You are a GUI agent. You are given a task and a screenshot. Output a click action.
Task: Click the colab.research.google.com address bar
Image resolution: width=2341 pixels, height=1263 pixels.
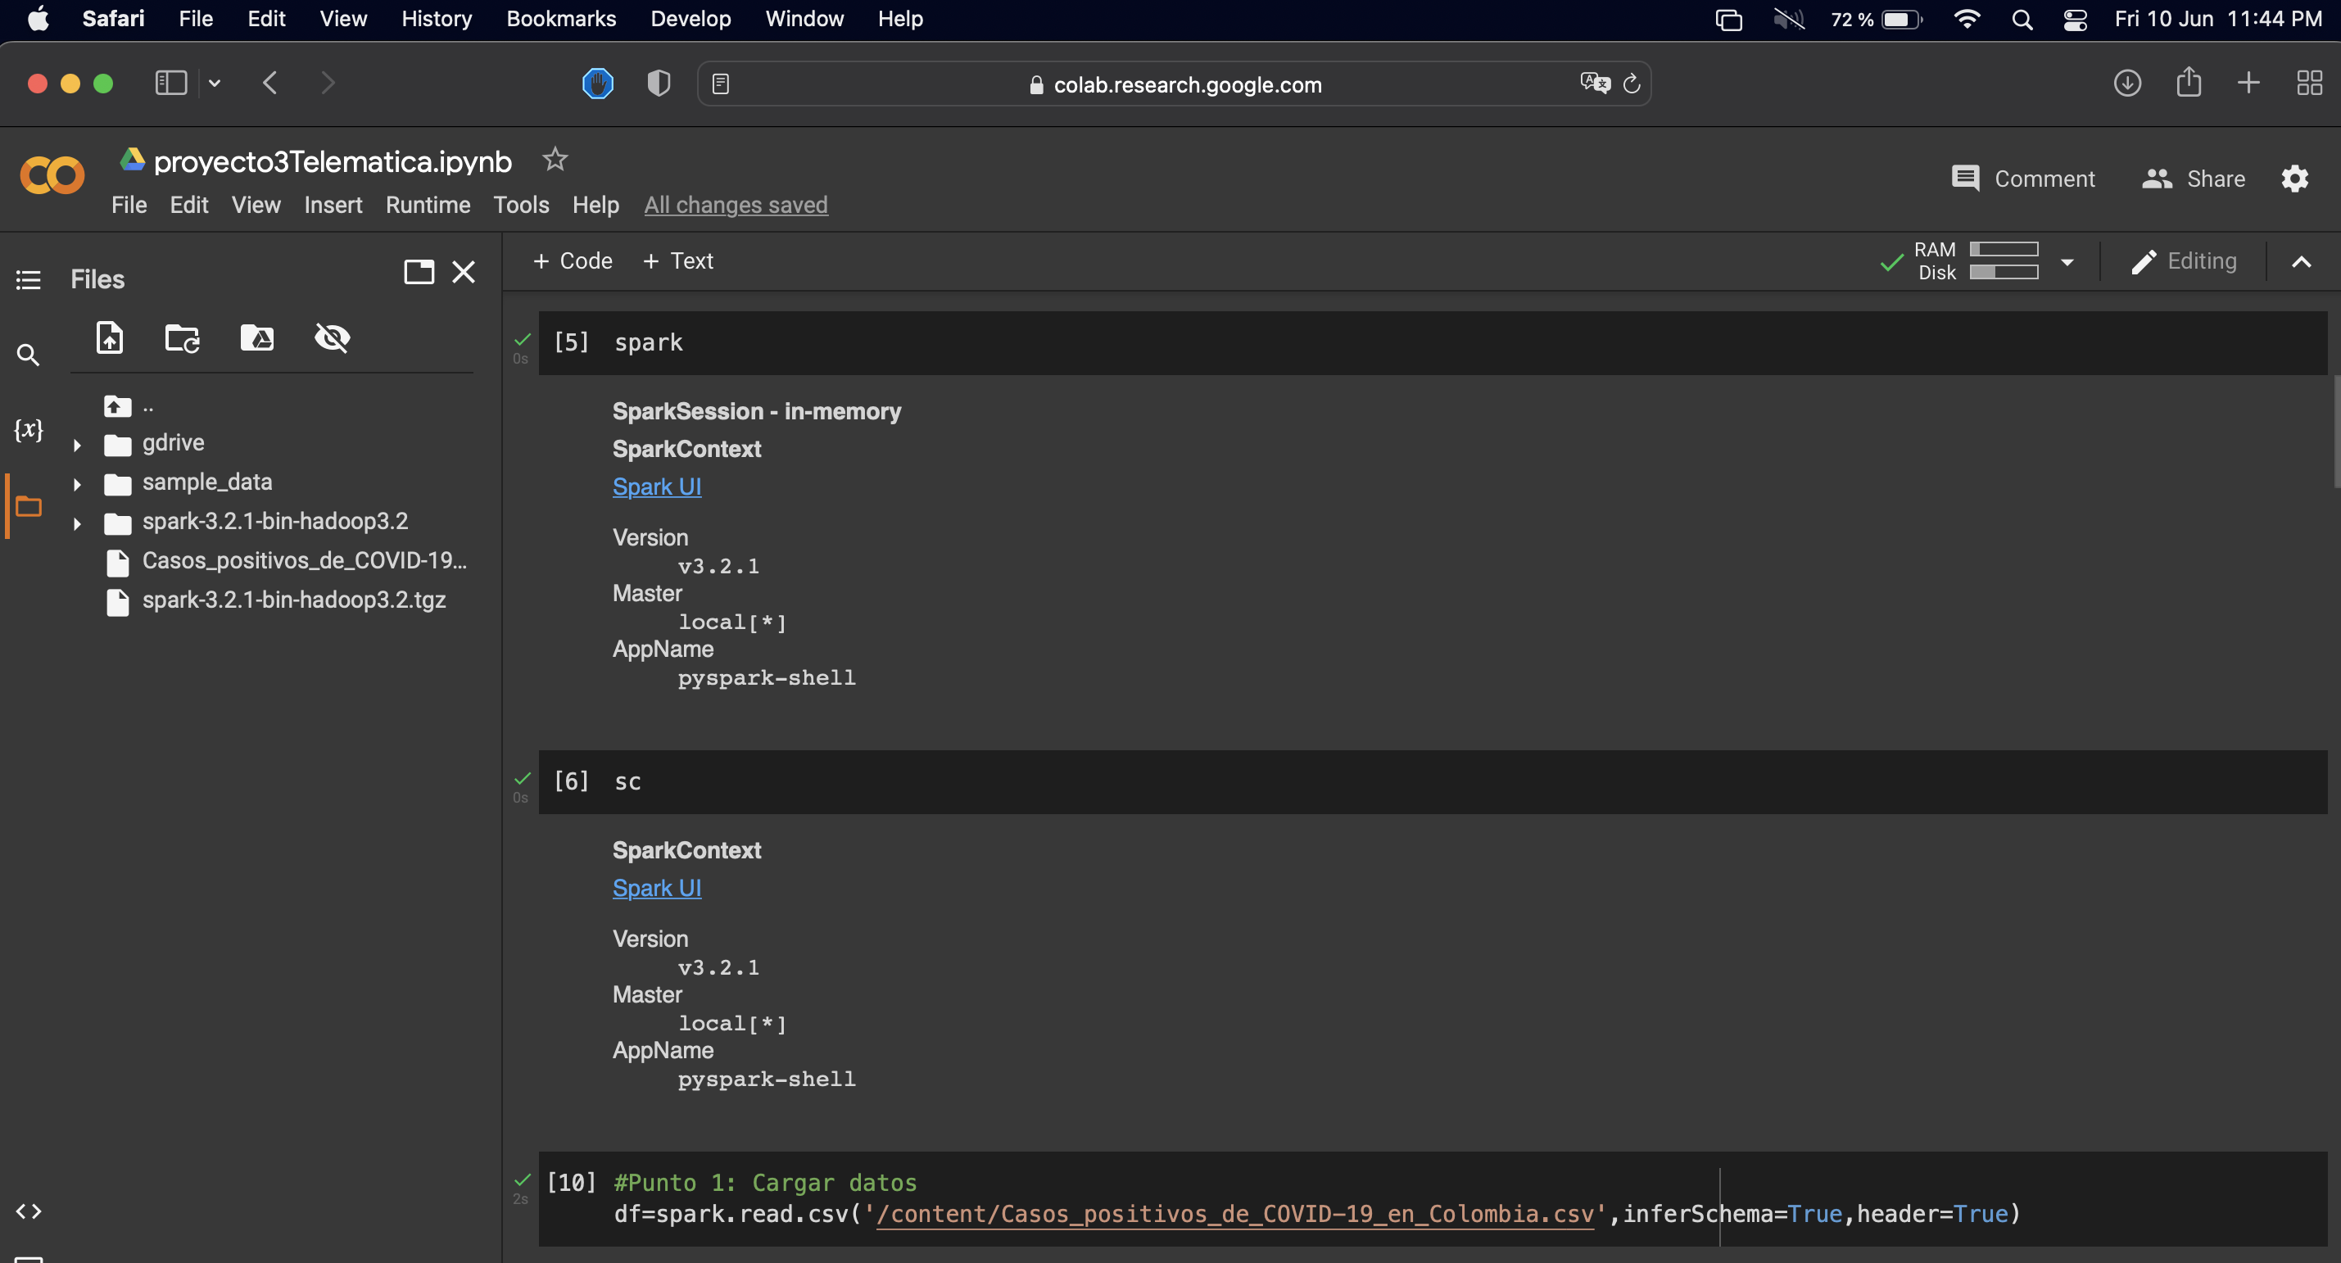click(1174, 84)
